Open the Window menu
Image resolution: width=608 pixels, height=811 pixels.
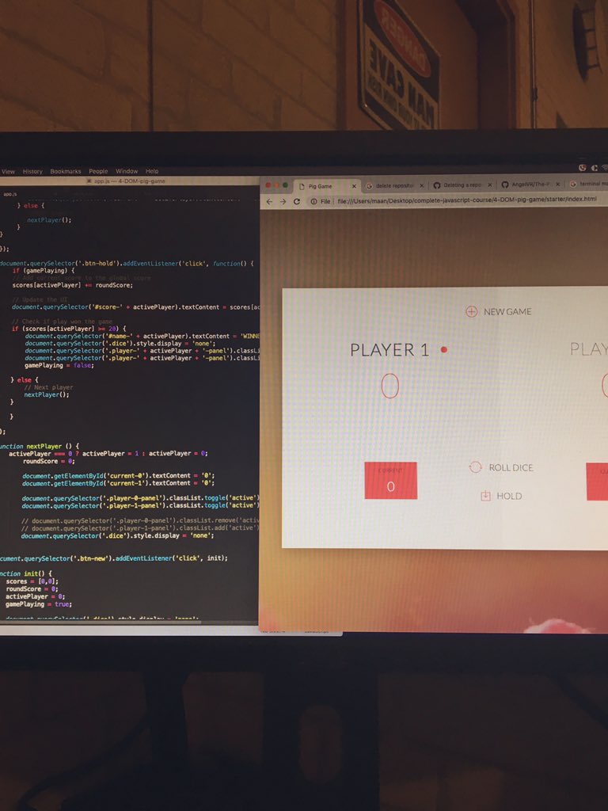click(127, 171)
